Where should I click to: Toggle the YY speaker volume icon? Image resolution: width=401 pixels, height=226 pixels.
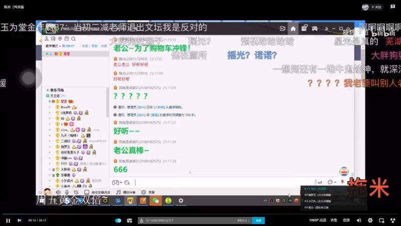click(58, 192)
